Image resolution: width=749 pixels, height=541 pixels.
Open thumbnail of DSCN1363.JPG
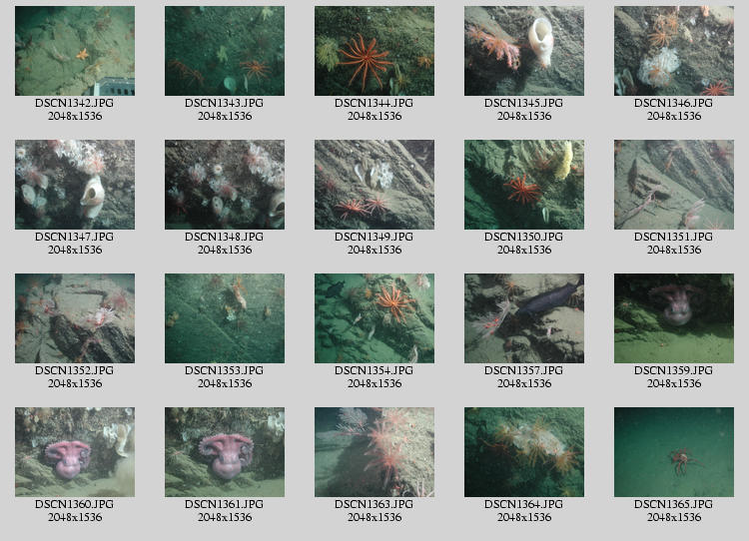374,452
